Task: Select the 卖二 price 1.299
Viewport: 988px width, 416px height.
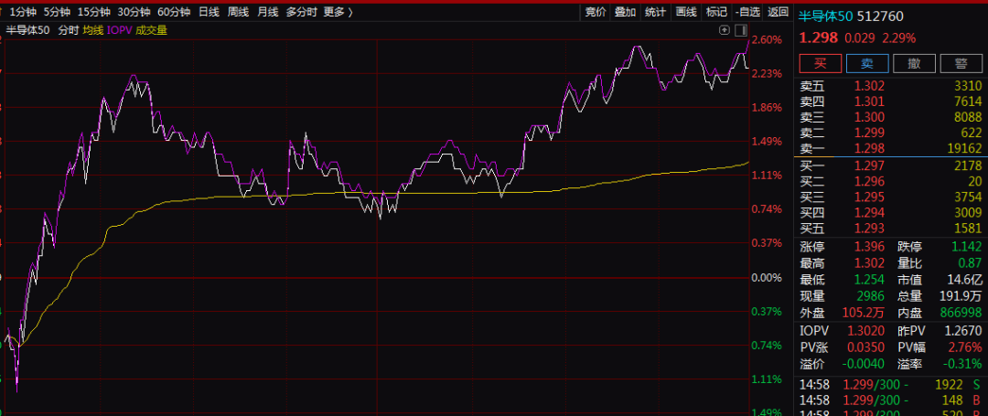Action: click(x=869, y=133)
